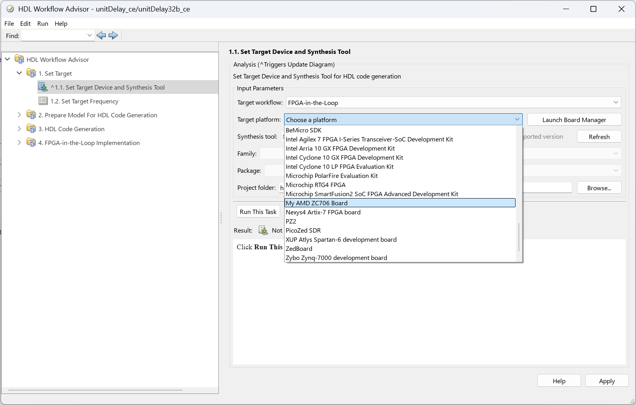Click the Refresh button
Image resolution: width=636 pixels, height=405 pixels.
tap(599, 136)
